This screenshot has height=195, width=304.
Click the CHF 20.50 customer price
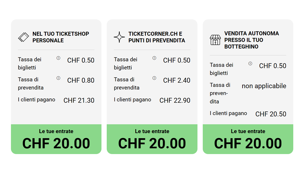[x=271, y=114]
